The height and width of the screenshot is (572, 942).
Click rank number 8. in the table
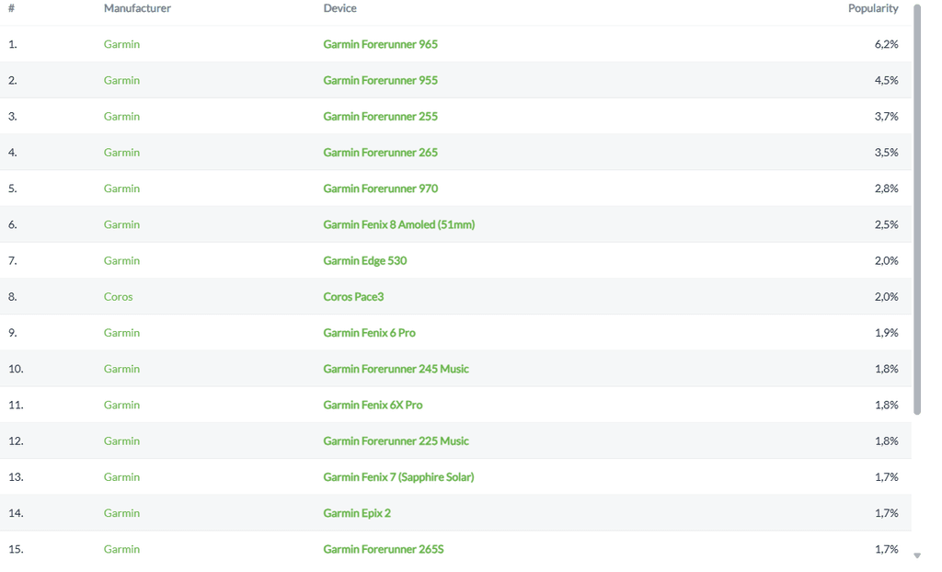(x=13, y=296)
